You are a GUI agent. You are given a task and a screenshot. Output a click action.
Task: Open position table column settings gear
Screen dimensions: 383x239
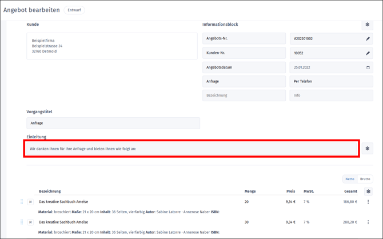368,192
